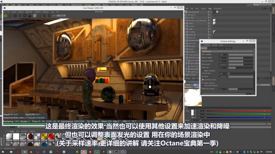Open Presets menu in Octane Settings
275x154 pixels.
point(214,45)
